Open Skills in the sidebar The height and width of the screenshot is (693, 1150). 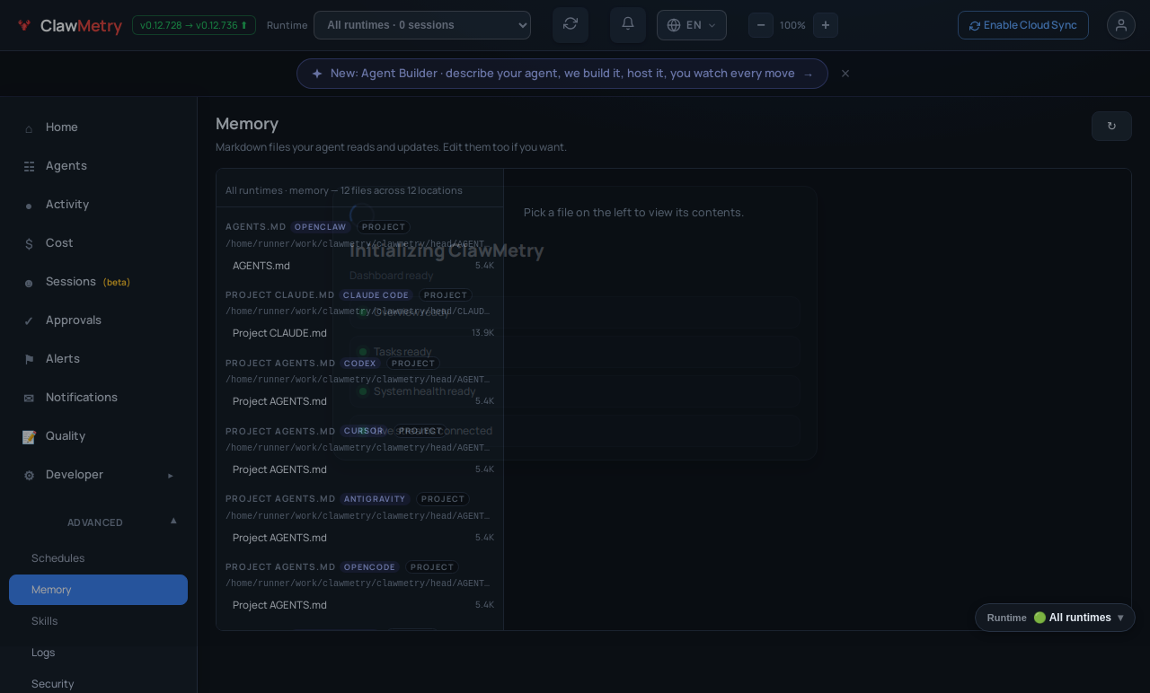pyautogui.click(x=99, y=621)
